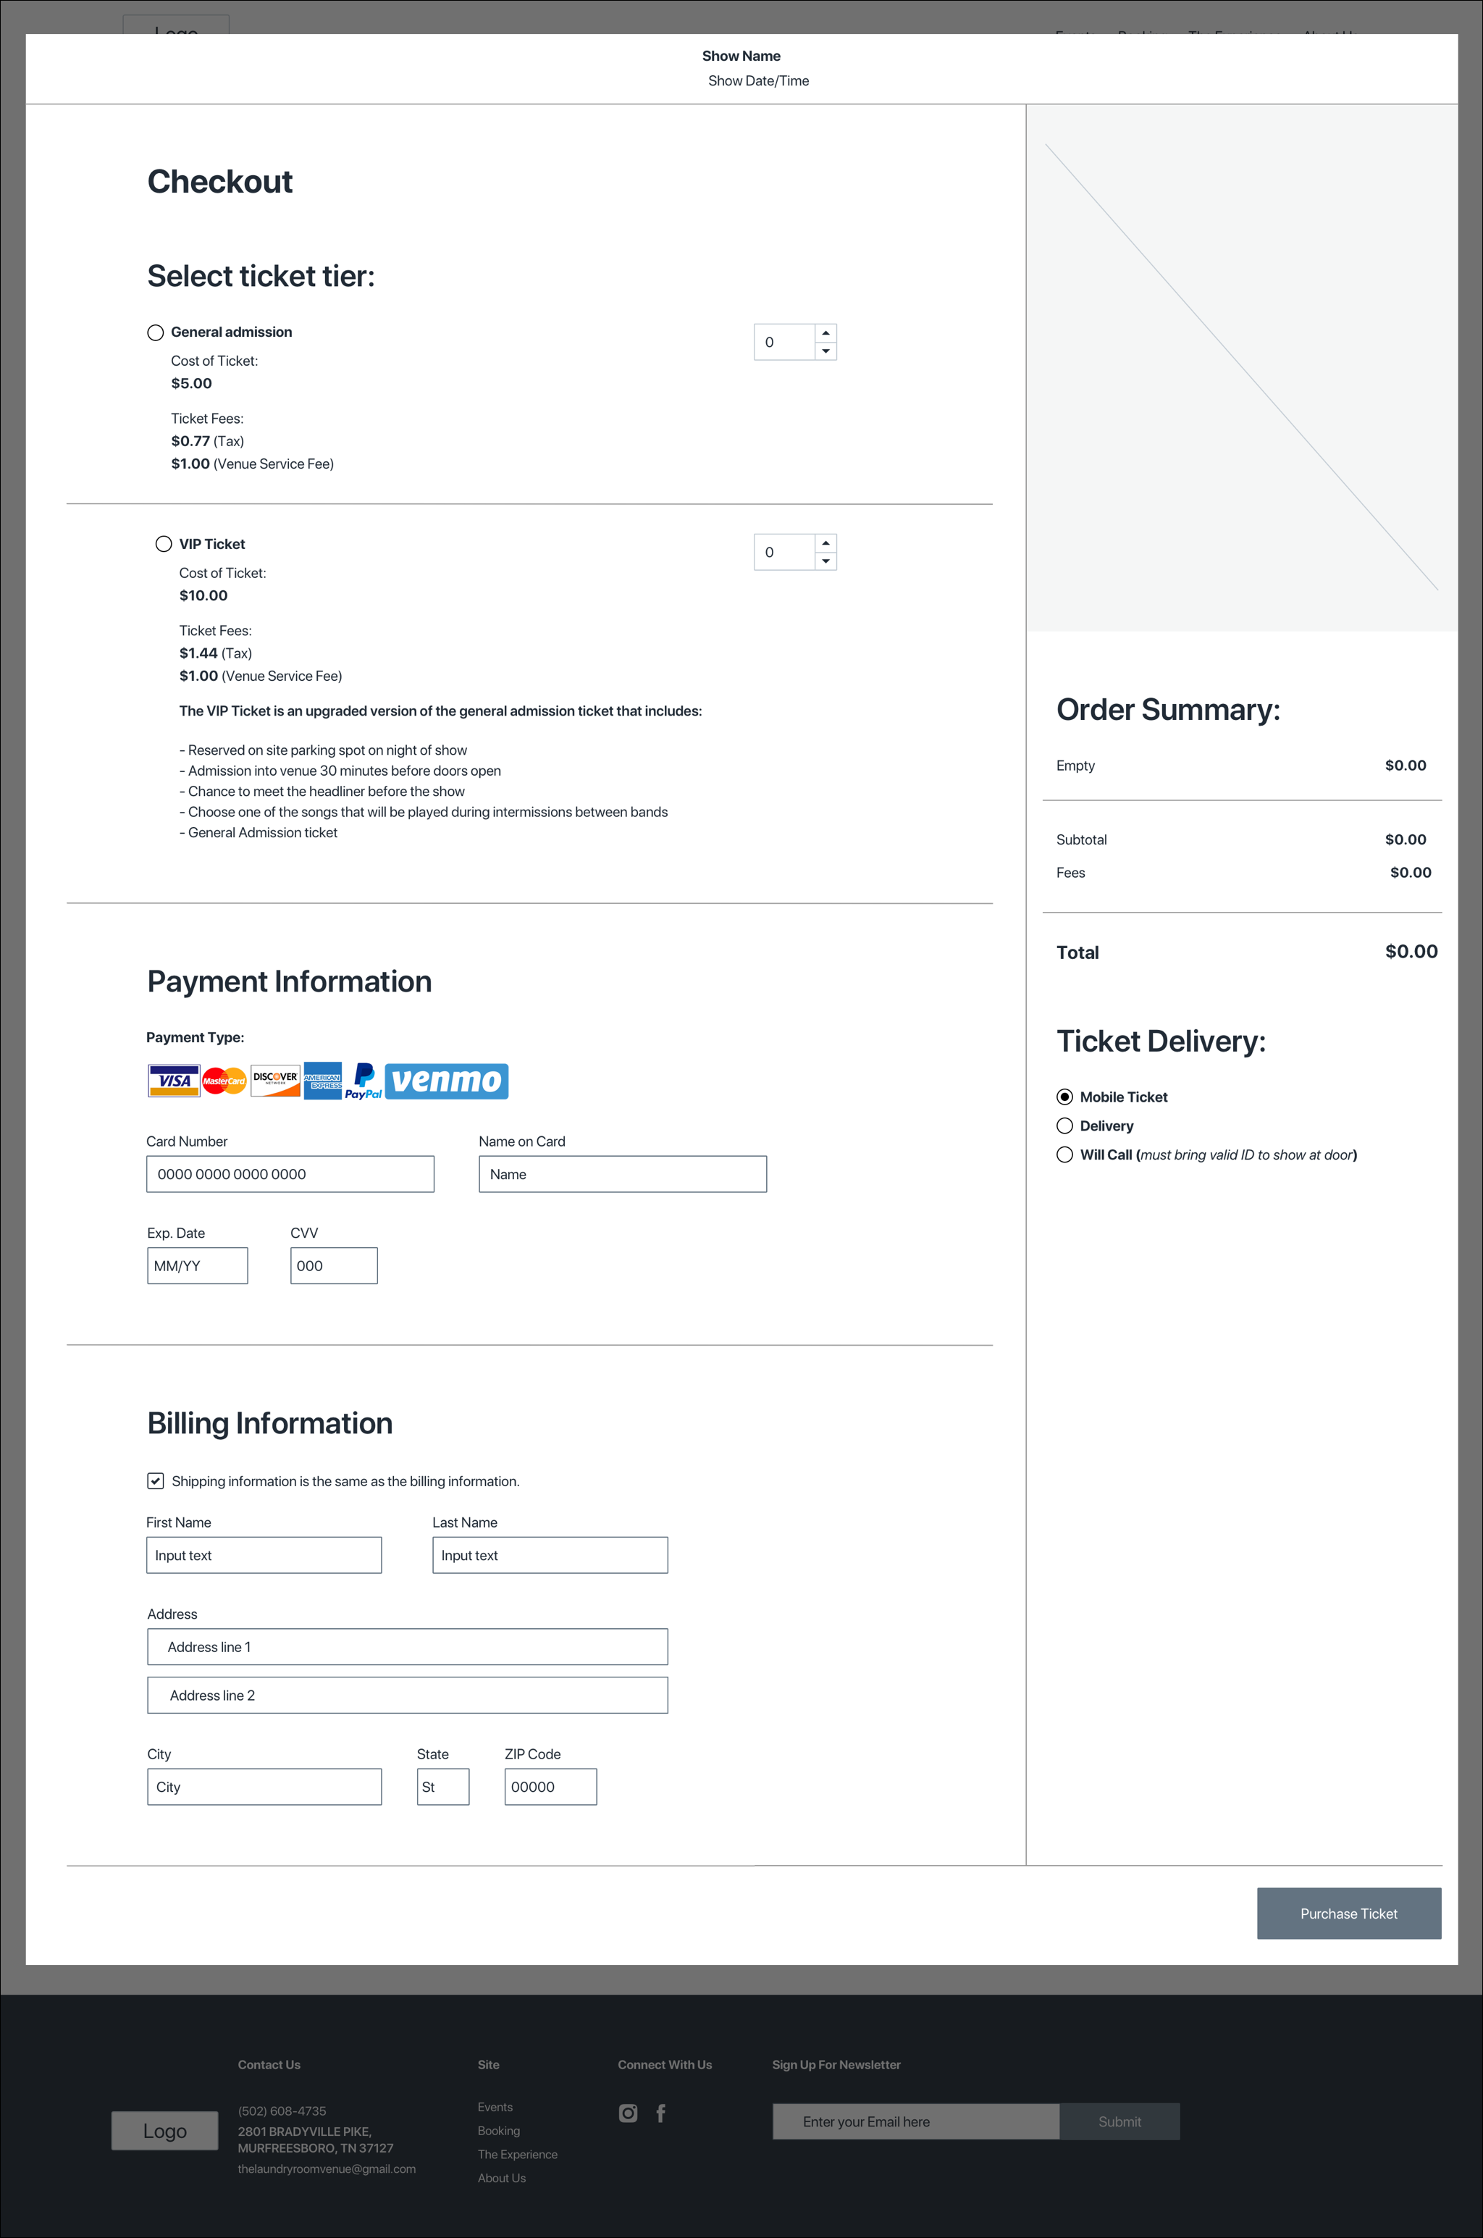The width and height of the screenshot is (1483, 2238).
Task: Choose Will Call ticket delivery option
Action: [x=1065, y=1154]
